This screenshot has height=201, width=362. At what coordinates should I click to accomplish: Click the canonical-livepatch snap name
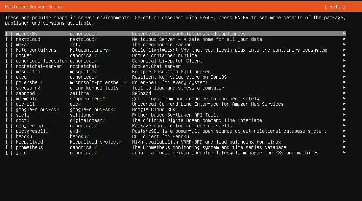(42, 61)
